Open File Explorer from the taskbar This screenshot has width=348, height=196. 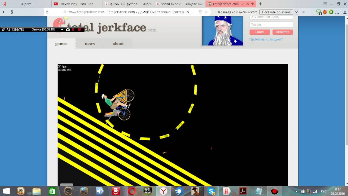(36, 191)
